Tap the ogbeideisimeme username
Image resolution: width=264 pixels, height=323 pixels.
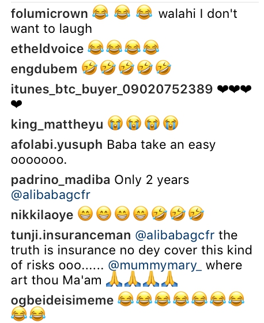(62, 300)
